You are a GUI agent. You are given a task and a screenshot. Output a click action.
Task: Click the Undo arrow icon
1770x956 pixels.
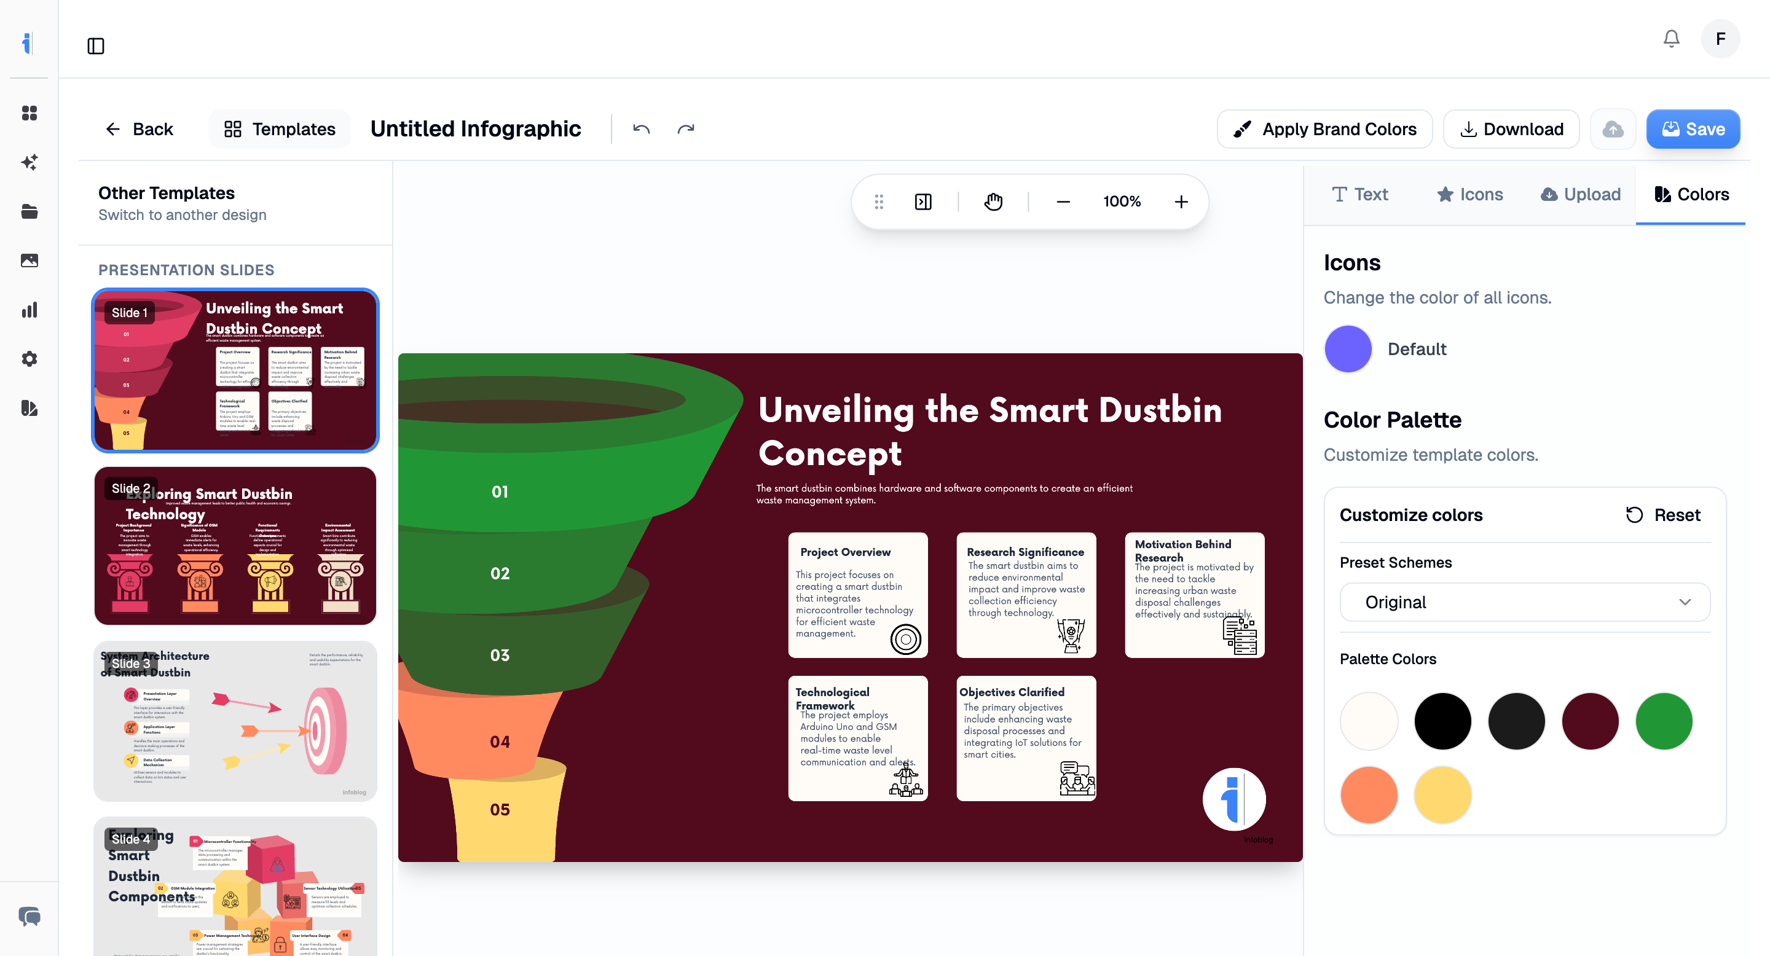tap(640, 128)
